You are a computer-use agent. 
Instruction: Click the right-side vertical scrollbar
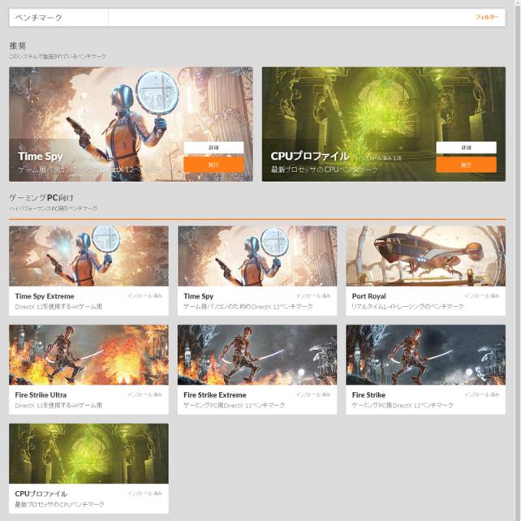pyautogui.click(x=516, y=260)
